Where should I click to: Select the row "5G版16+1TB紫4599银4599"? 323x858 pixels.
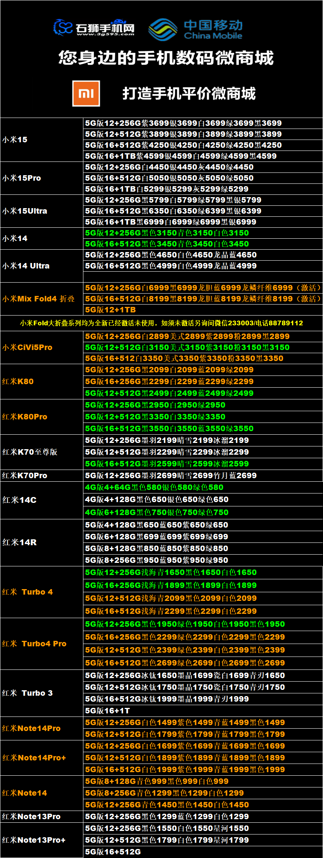click(x=203, y=156)
